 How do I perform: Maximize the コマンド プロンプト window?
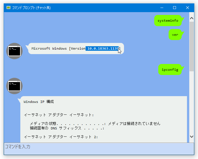click(175, 8)
